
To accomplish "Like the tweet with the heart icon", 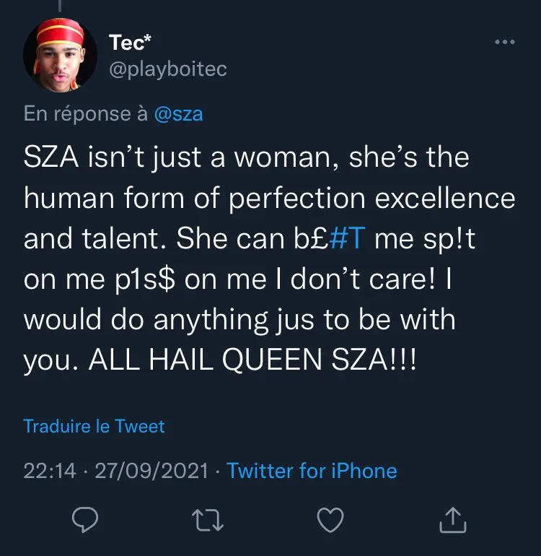I will (331, 519).
